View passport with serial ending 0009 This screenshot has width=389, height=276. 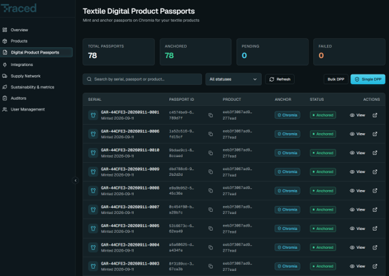click(x=357, y=172)
